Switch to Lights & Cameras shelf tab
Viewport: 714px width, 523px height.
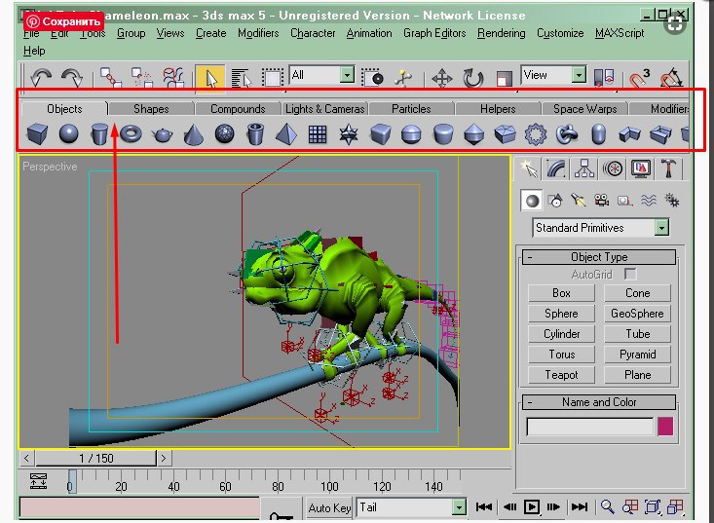point(325,109)
